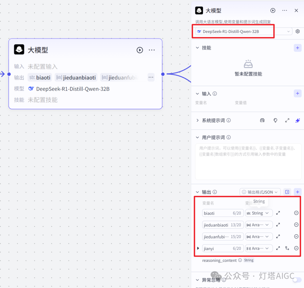Open the type dropdown for jieduanfubi… row
Image resolution: width=304 pixels, height=288 pixels.
click(x=259, y=236)
